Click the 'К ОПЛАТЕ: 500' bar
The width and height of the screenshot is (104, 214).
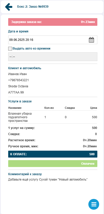click(53, 154)
